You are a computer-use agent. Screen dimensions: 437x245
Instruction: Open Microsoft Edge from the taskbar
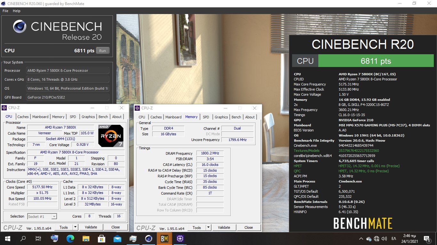[x=70, y=238]
